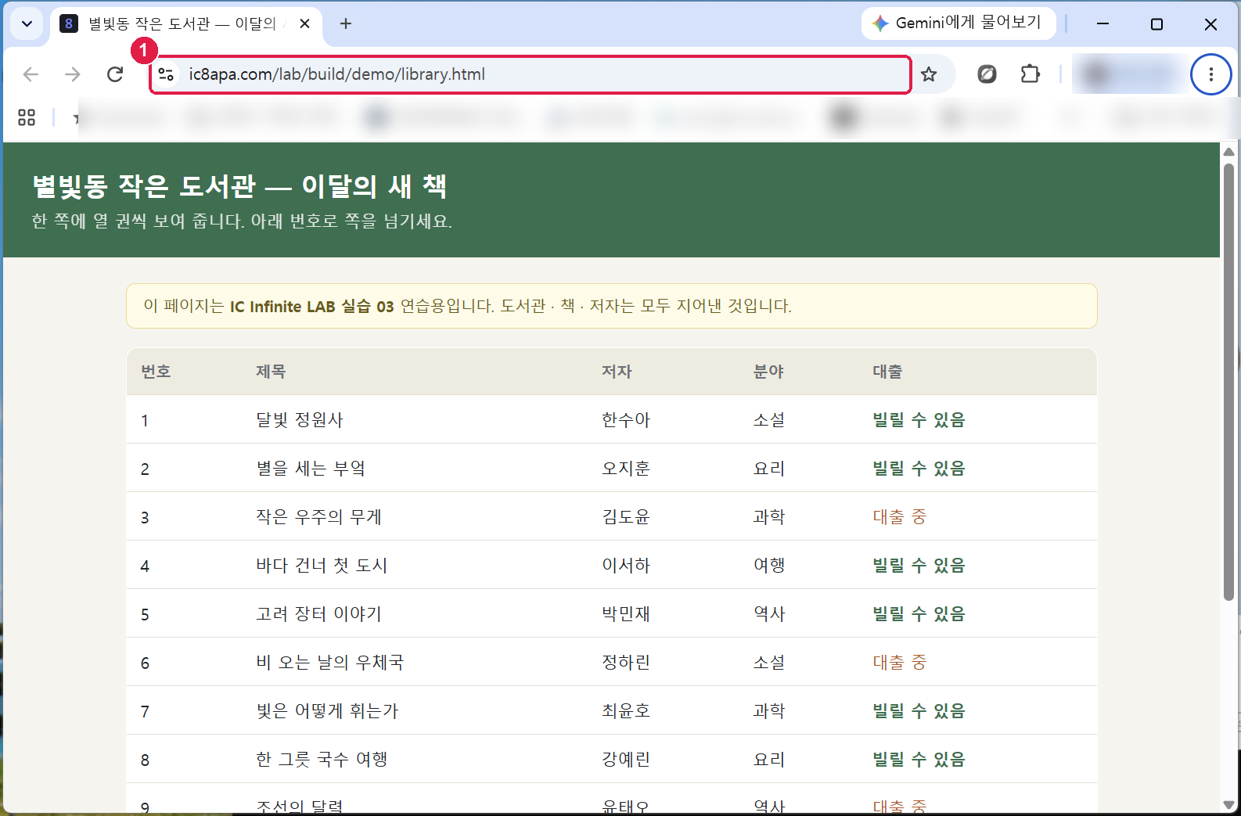The image size is (1241, 816).
Task: Click the address bar URL field
Action: (x=530, y=74)
